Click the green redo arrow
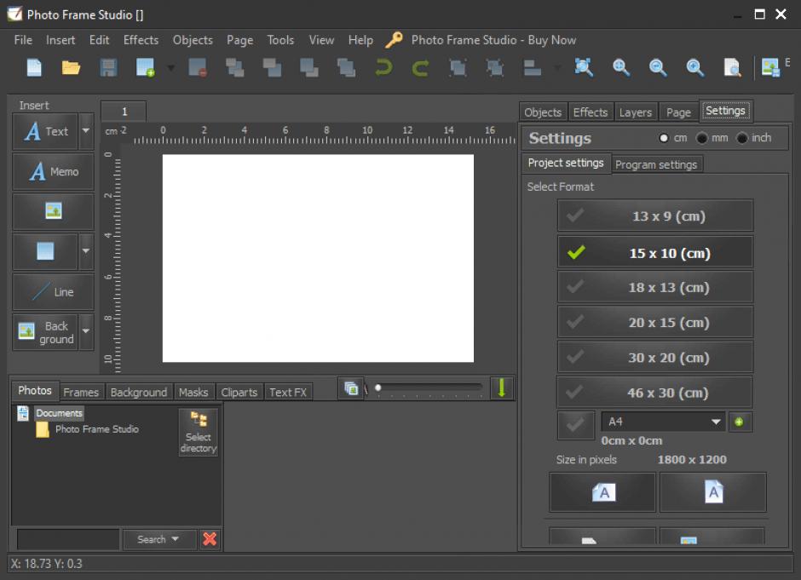This screenshot has width=801, height=580. [x=420, y=67]
